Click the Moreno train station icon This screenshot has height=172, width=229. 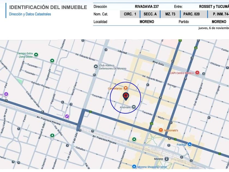167,159
